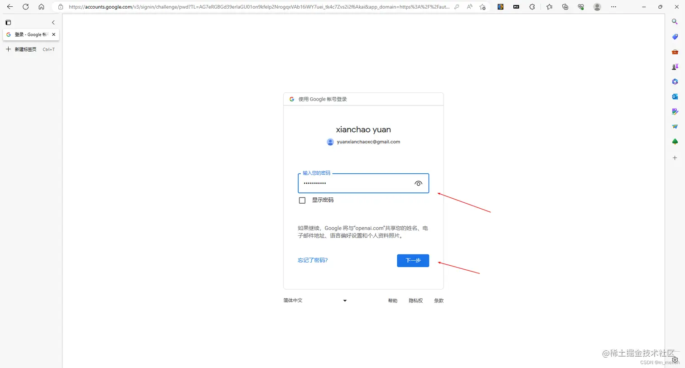685x368 pixels.
Task: Open sidebar Image Creator icon
Action: [x=675, y=111]
